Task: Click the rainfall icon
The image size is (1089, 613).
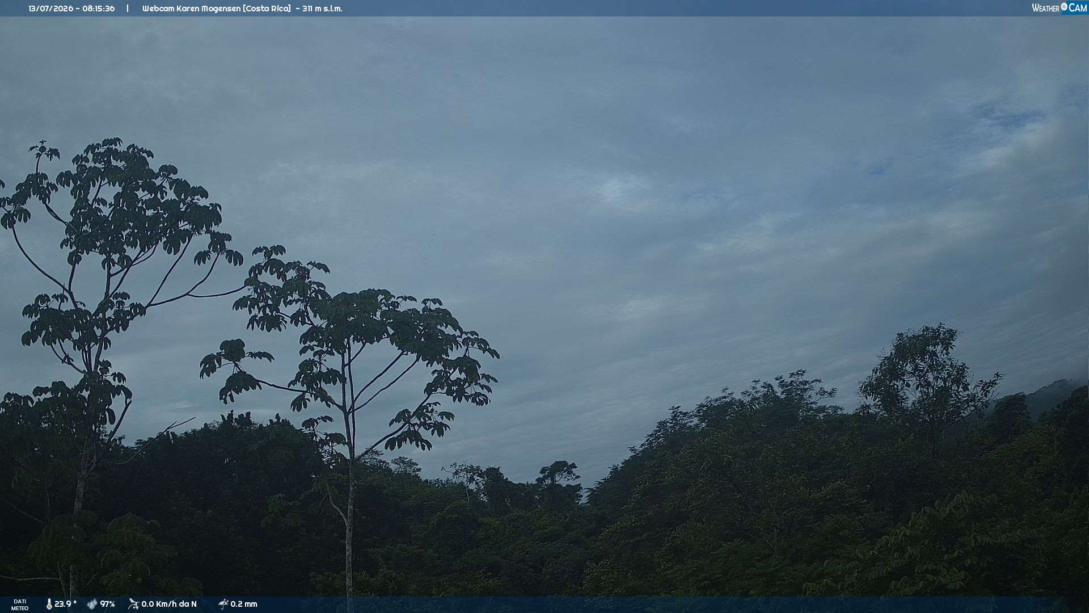Action: pyautogui.click(x=223, y=604)
